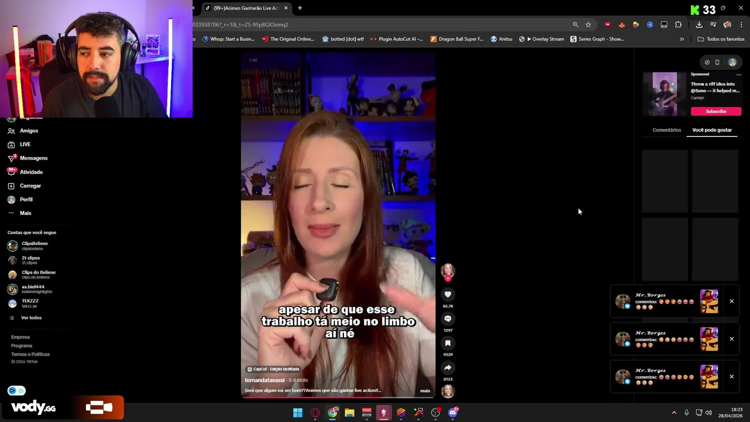The height and width of the screenshot is (422, 750).
Task: Open Atividade notifications in the sidebar
Action: coord(25,172)
